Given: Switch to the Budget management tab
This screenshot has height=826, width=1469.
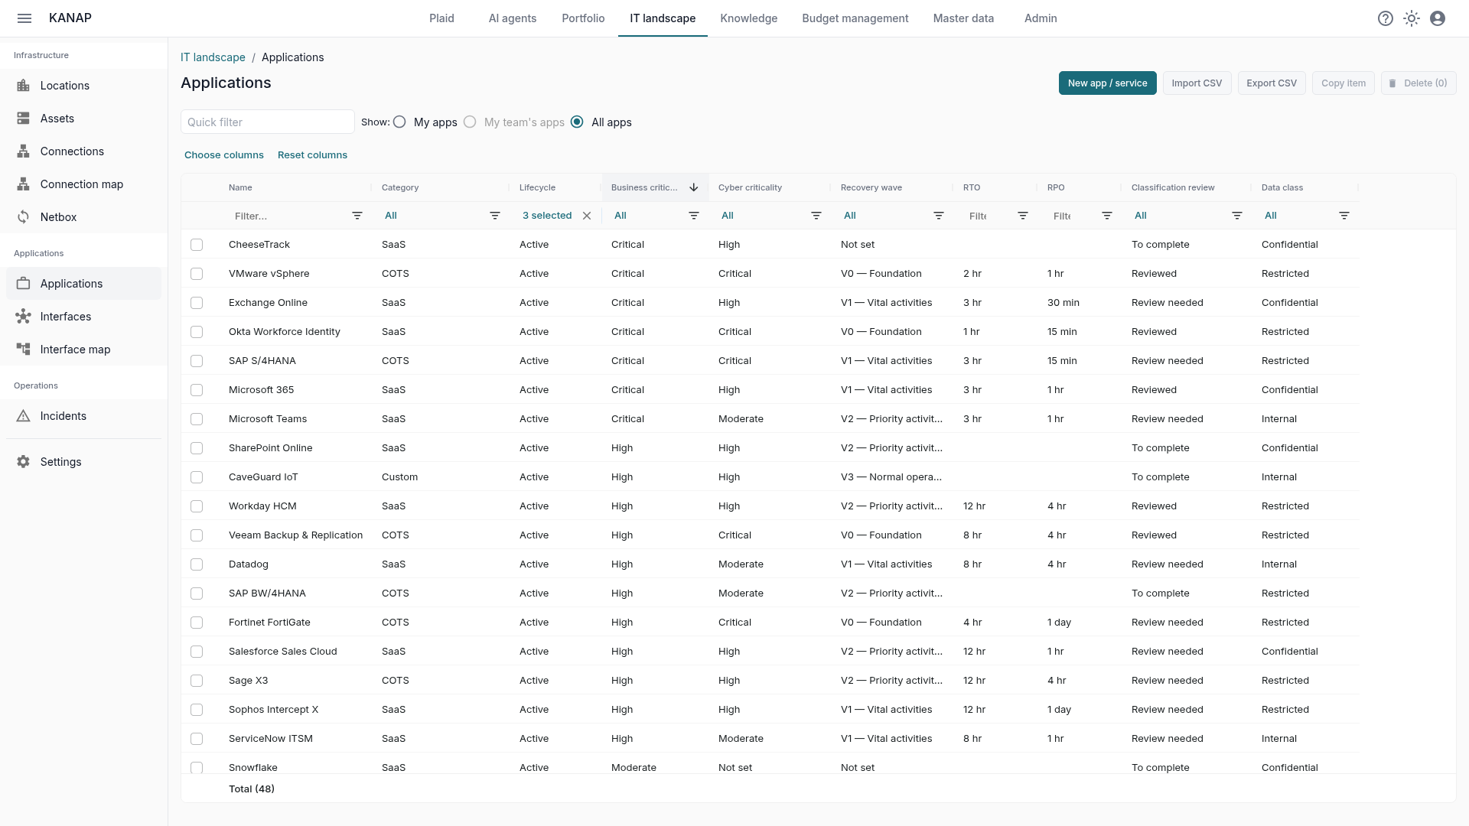Looking at the screenshot, I should (855, 18).
